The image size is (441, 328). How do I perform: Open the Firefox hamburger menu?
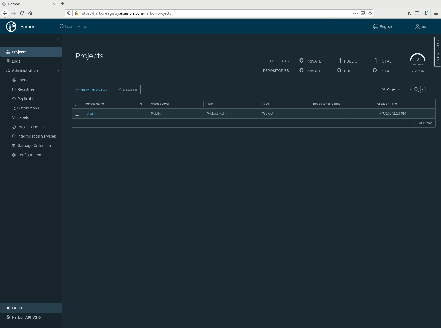[x=436, y=13]
